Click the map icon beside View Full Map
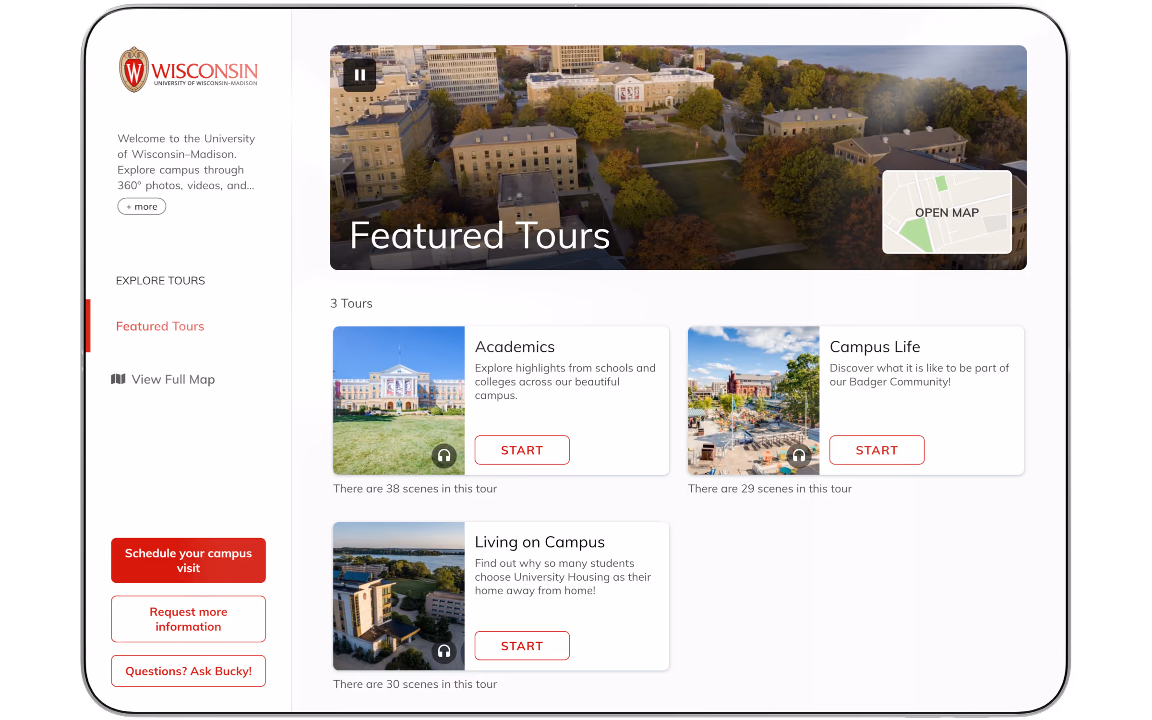Viewport: 1152px width, 720px height. [x=118, y=379]
